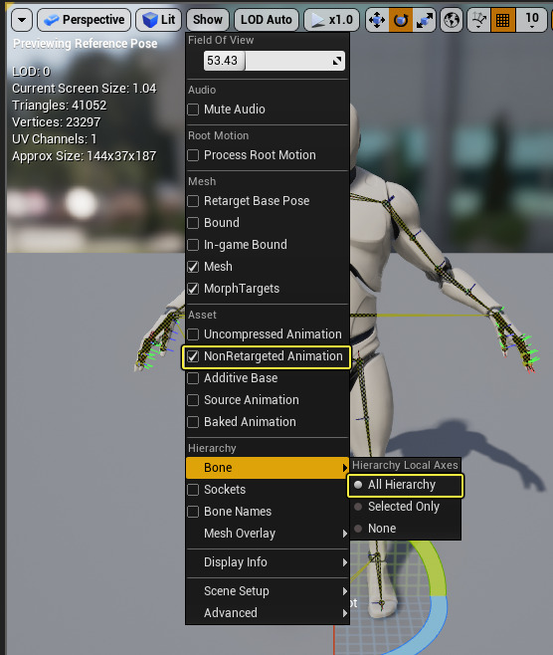Image resolution: width=553 pixels, height=655 pixels.
Task: Uncheck the Mesh checkbox
Action: point(193,267)
